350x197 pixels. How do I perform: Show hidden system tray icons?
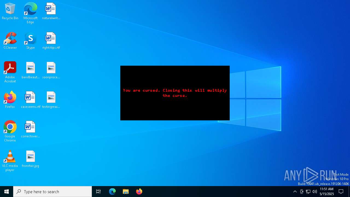[295, 192]
